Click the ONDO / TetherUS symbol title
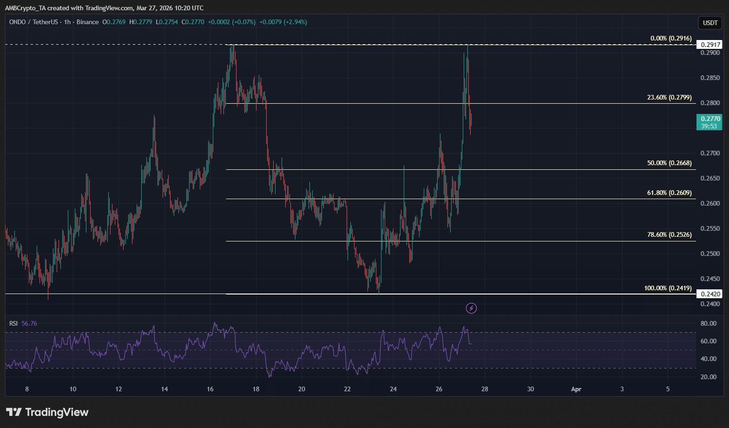This screenshot has height=428, width=729. point(33,22)
